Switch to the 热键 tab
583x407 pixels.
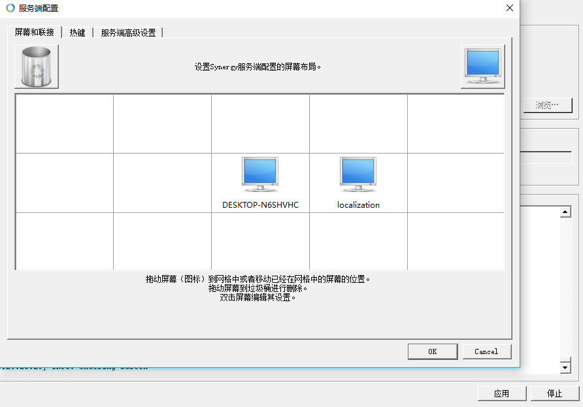77,32
